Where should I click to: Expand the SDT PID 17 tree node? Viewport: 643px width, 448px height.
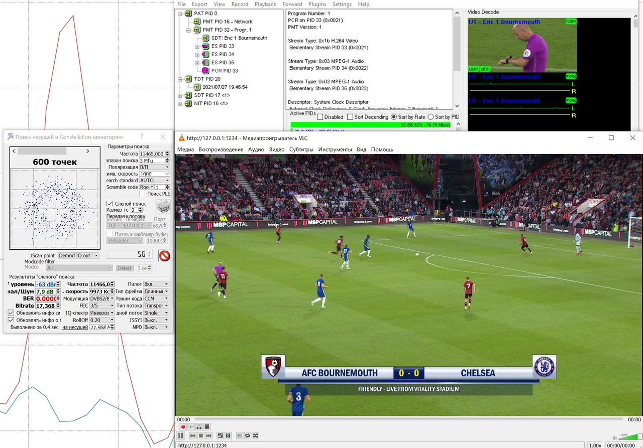(x=180, y=95)
